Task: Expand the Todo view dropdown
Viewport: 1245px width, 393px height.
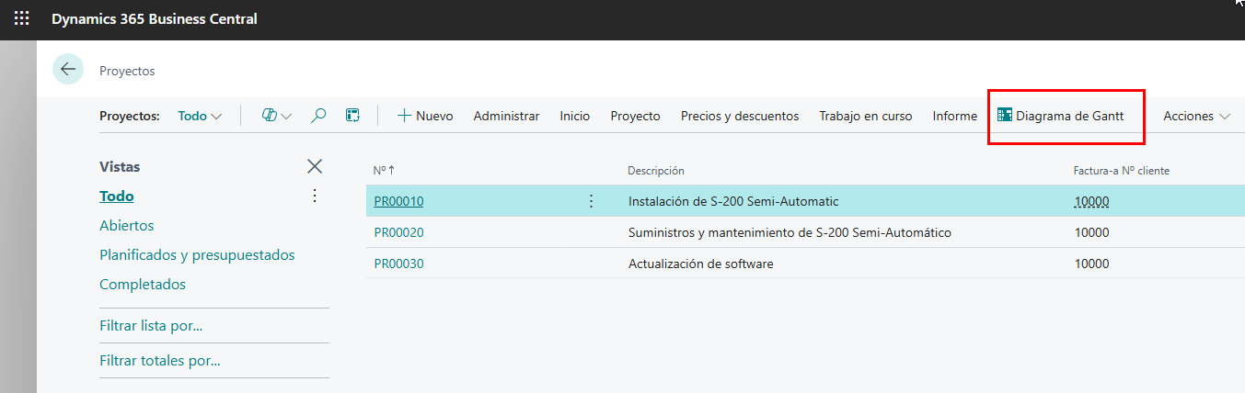Action: [x=201, y=116]
